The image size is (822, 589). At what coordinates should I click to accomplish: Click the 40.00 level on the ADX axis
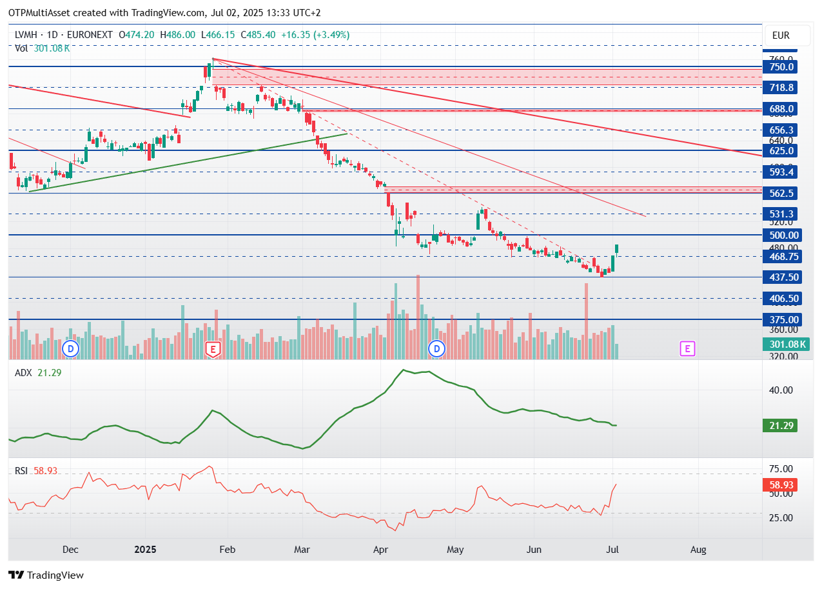(781, 390)
